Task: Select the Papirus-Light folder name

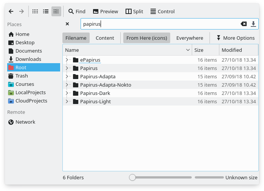Action: pos(95,102)
